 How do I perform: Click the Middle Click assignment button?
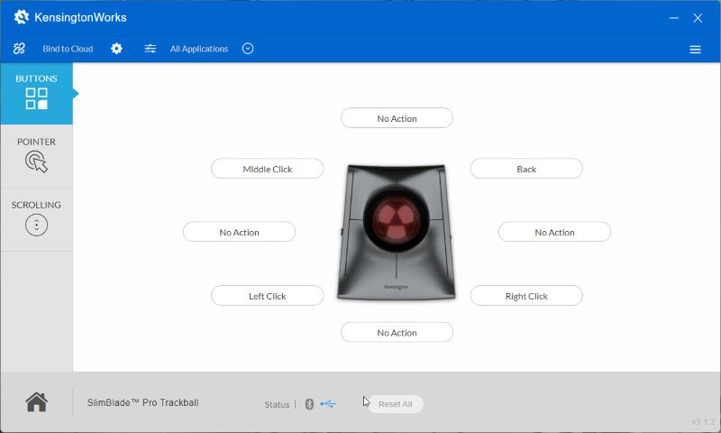tap(267, 169)
